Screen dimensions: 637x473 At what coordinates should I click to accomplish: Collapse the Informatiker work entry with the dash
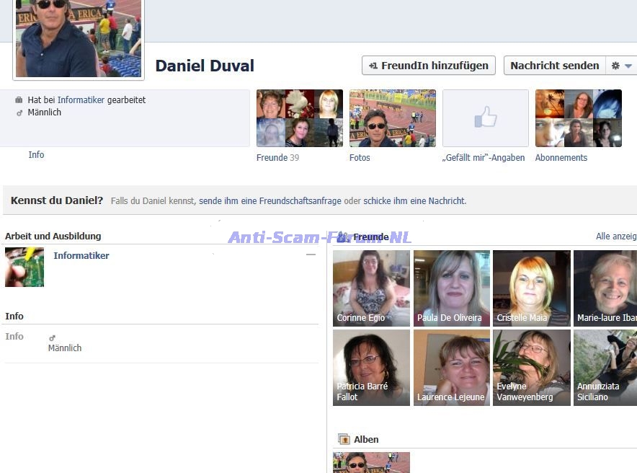[x=311, y=255]
